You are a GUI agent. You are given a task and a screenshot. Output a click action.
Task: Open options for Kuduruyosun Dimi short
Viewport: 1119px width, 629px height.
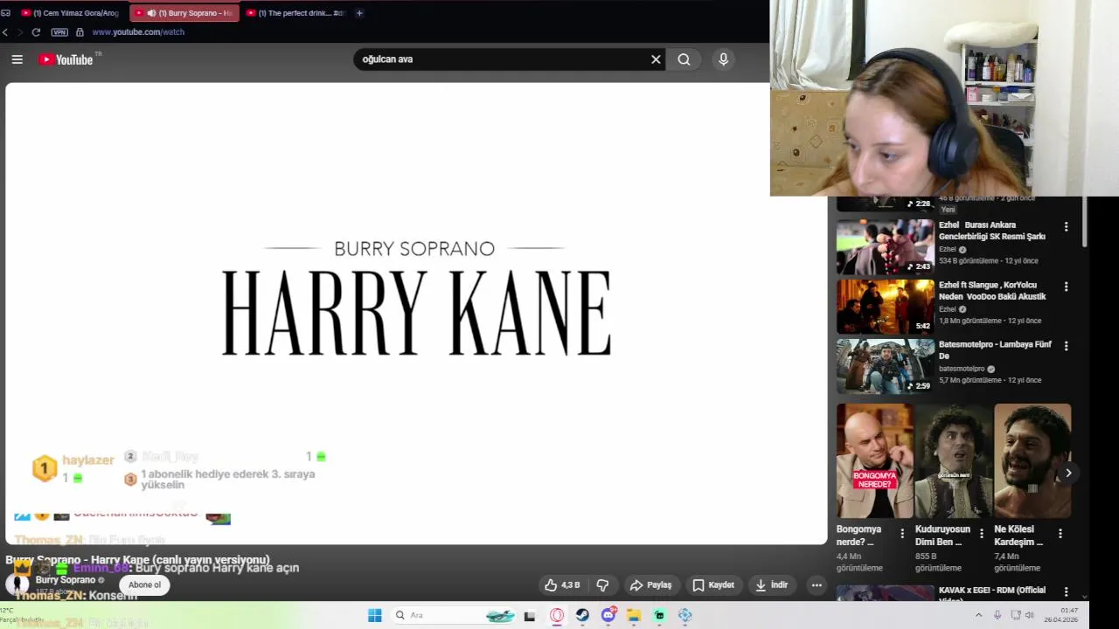(981, 533)
